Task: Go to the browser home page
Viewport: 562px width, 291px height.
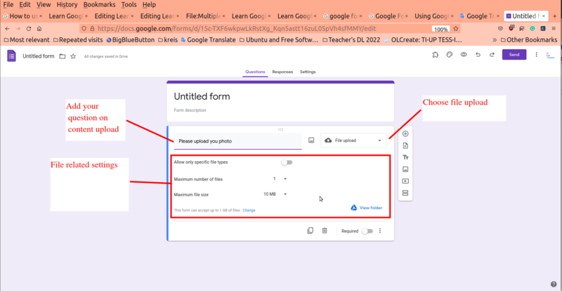Action: click(x=39, y=29)
